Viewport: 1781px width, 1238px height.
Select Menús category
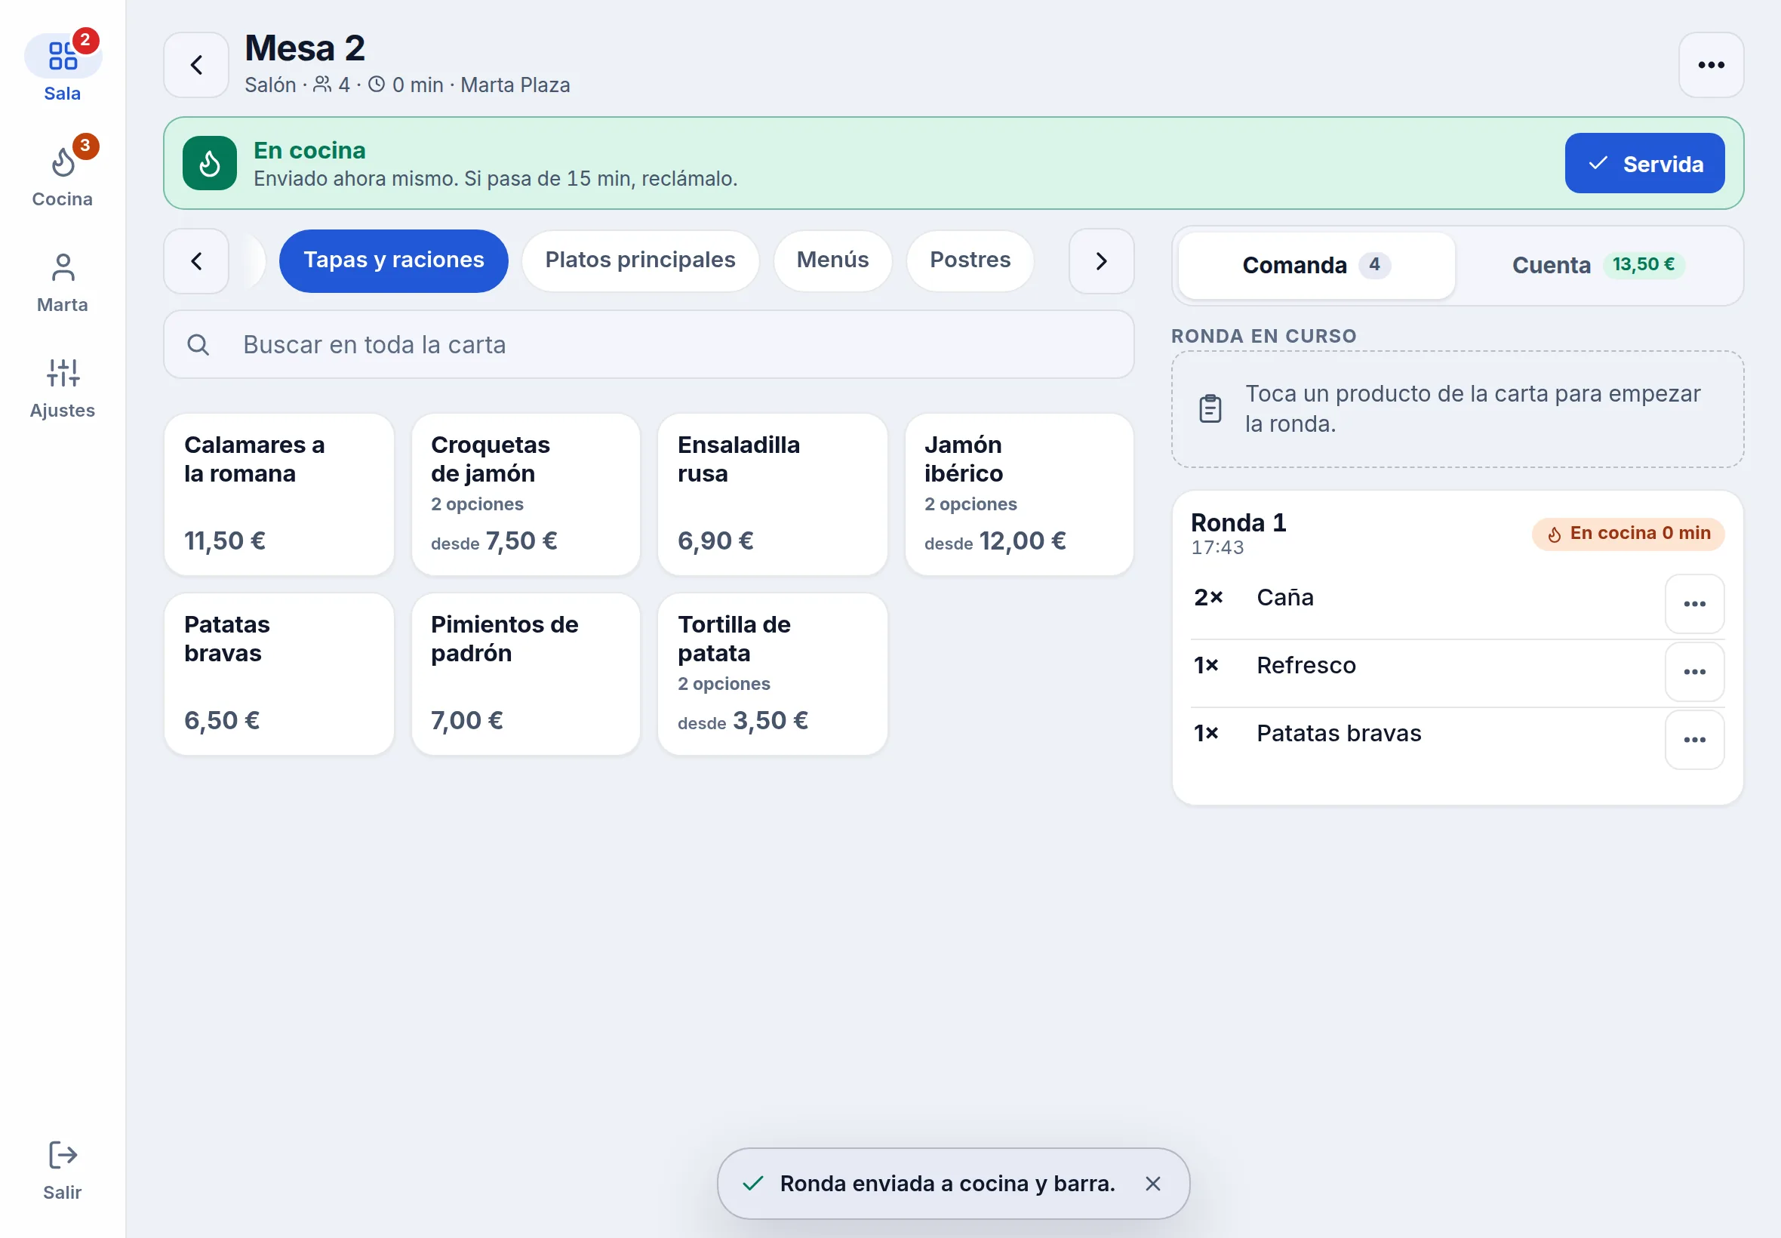point(832,260)
